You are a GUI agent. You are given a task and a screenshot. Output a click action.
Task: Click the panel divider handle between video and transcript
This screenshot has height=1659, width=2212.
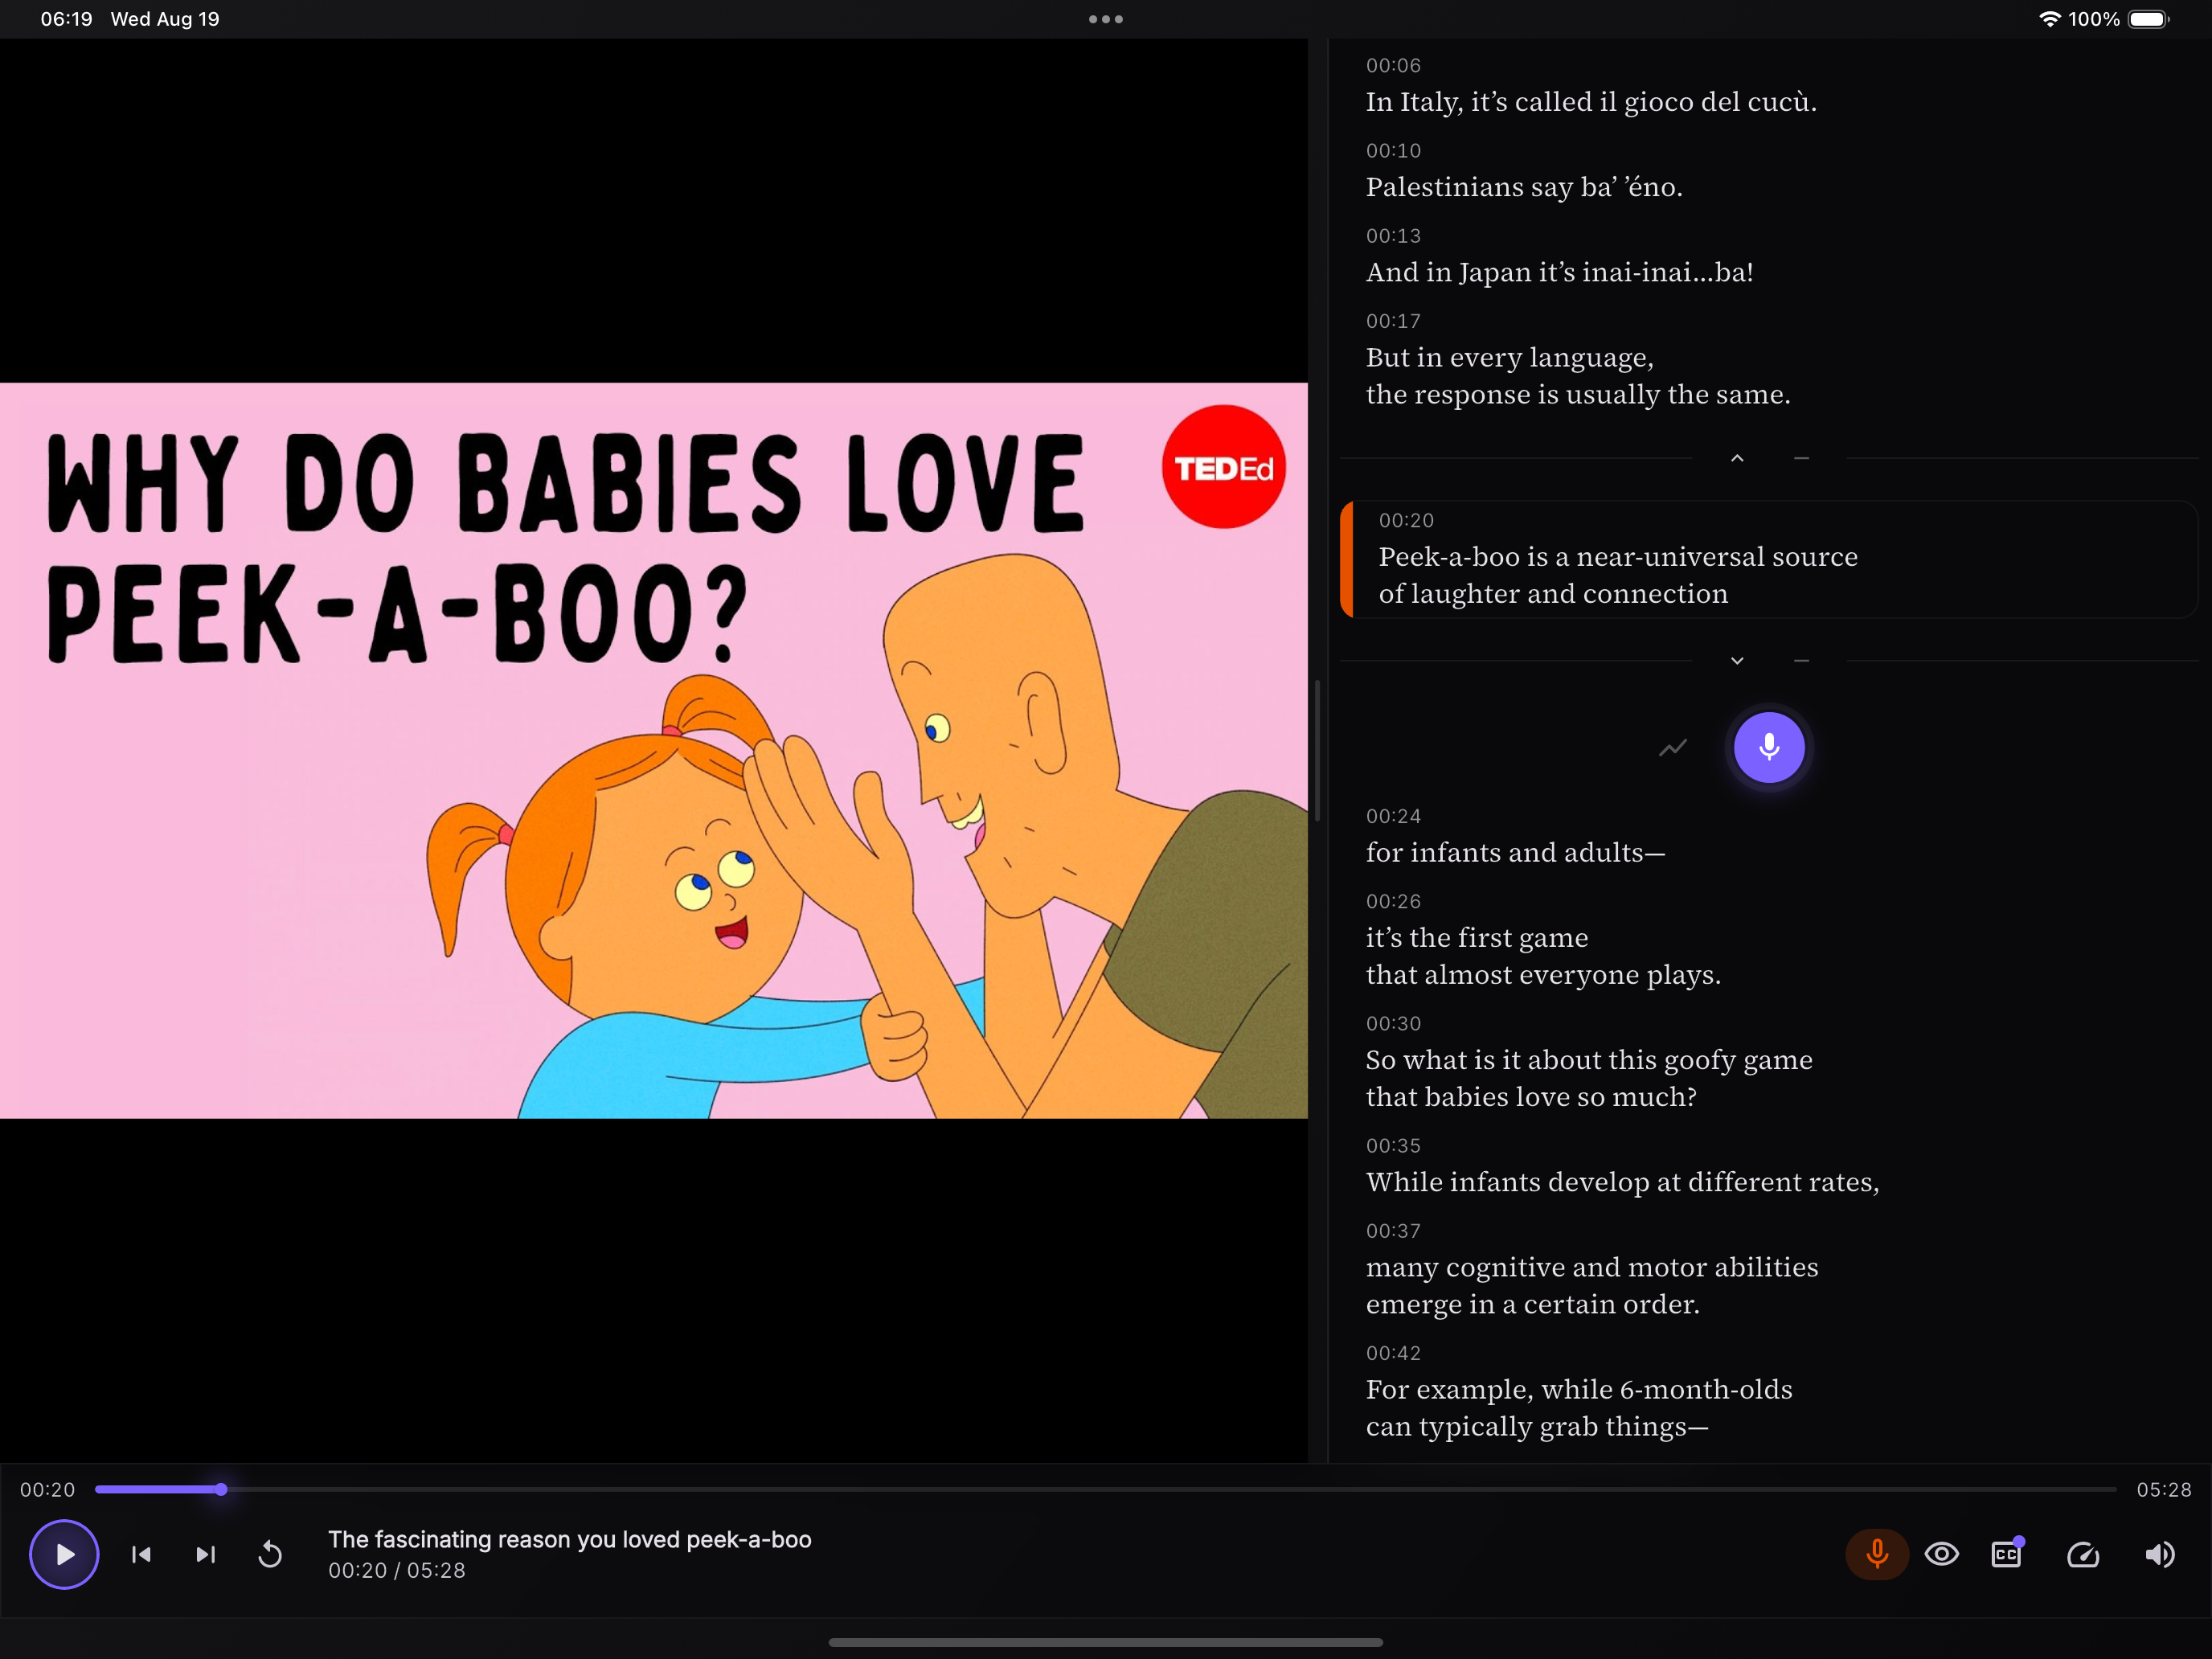point(1318,750)
